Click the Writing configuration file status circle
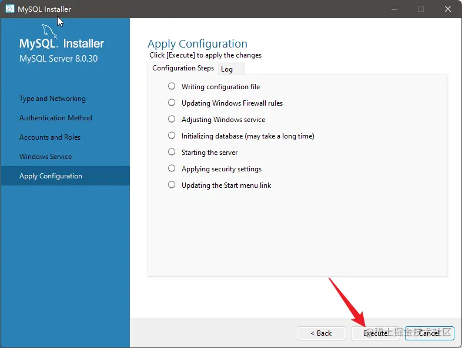 point(172,86)
